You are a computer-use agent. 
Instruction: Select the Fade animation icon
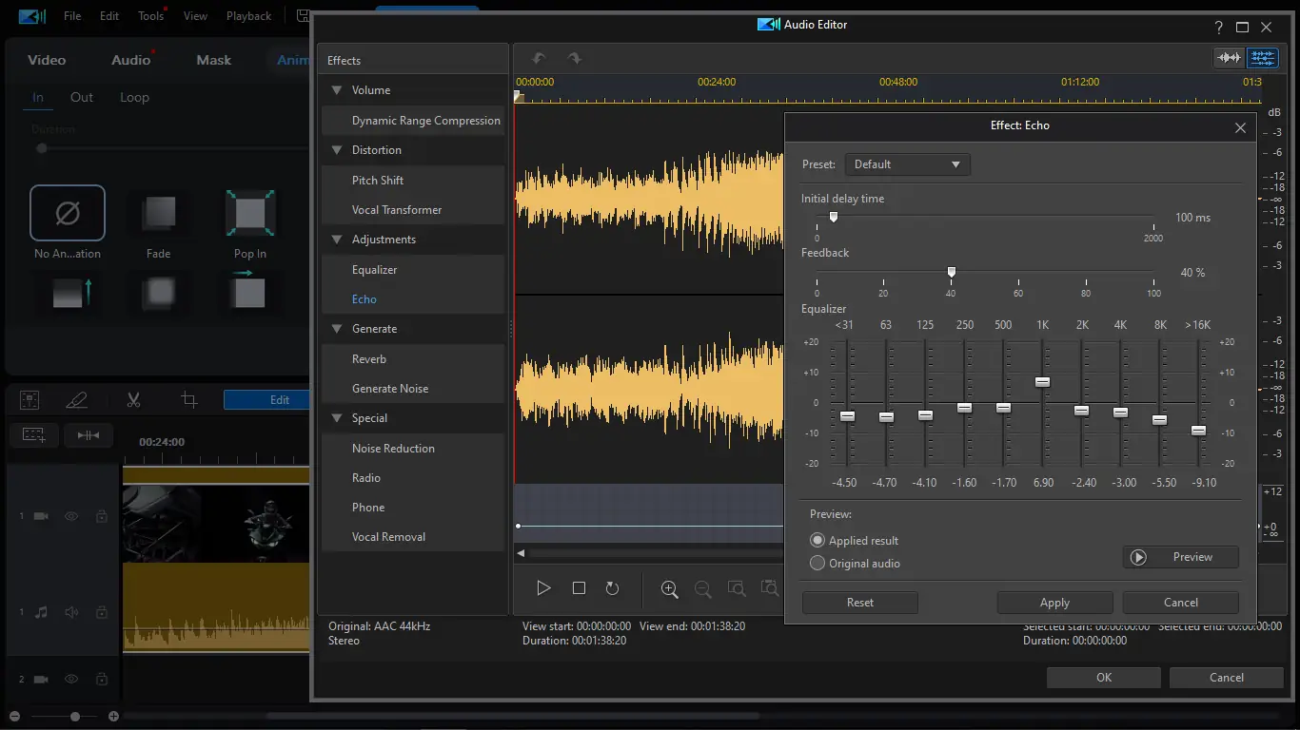(159, 214)
